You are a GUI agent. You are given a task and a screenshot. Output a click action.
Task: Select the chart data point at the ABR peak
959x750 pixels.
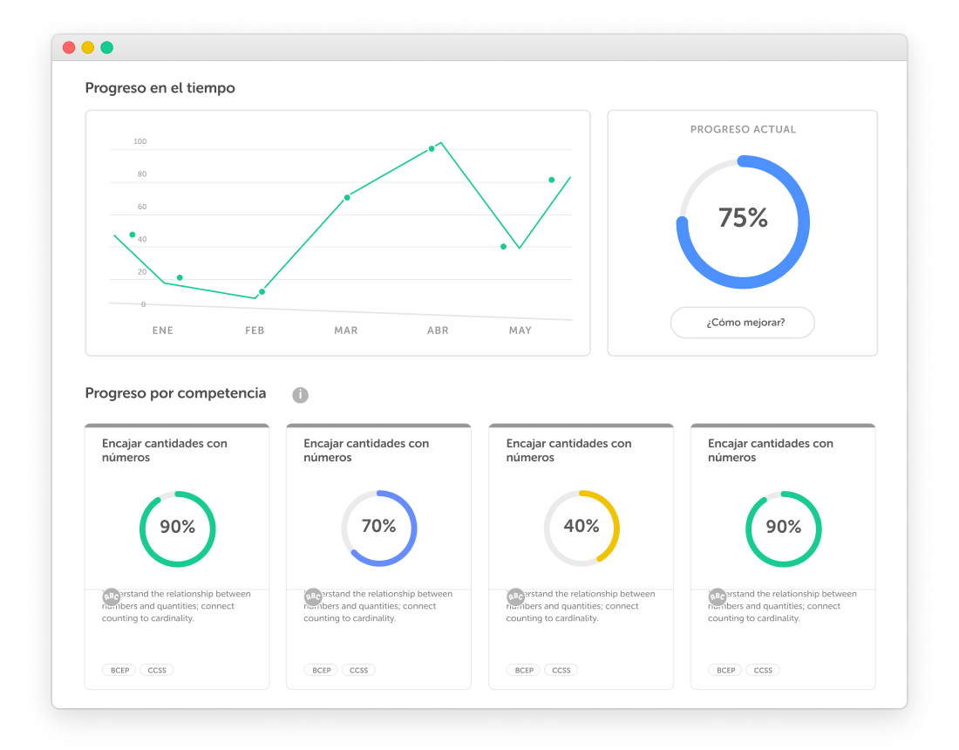click(432, 148)
